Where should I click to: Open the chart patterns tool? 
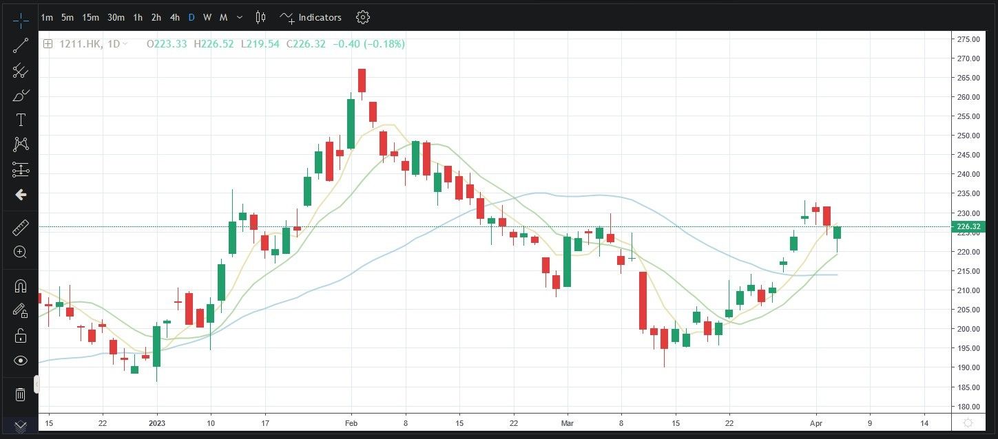click(21, 144)
